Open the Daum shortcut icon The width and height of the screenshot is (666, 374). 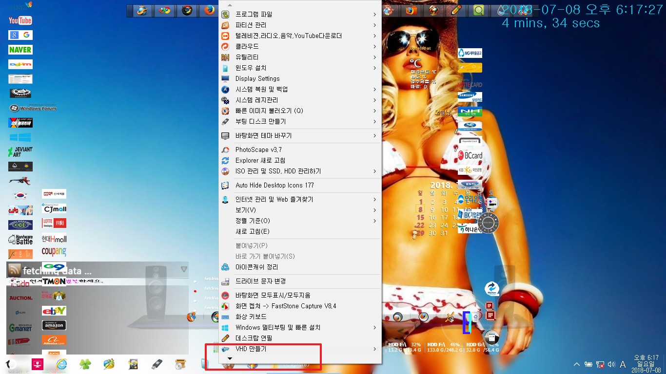click(x=20, y=64)
